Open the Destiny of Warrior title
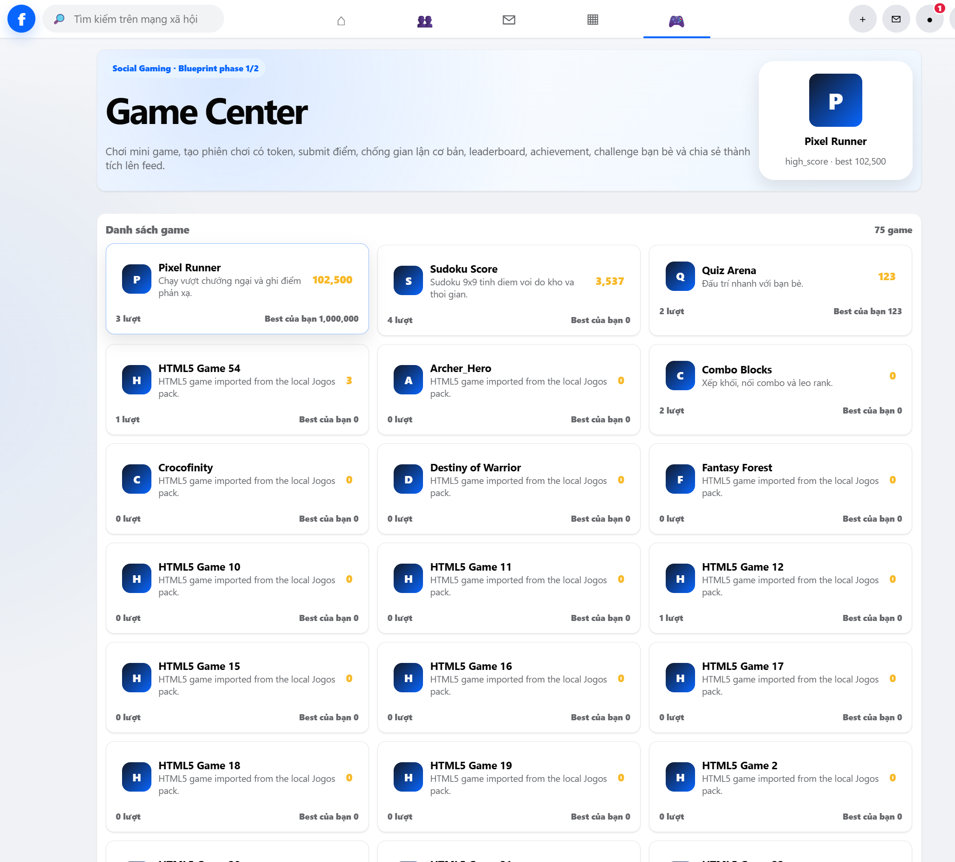 (475, 468)
